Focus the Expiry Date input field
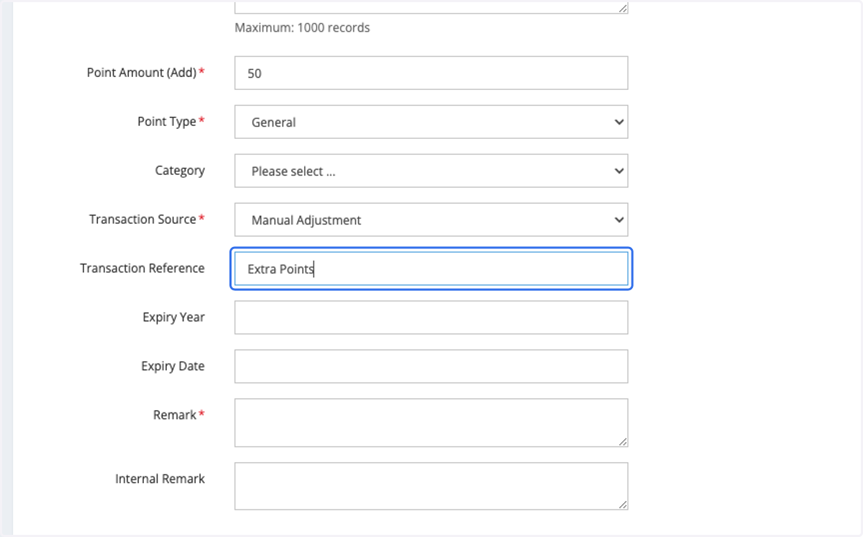The width and height of the screenshot is (863, 537). pos(431,366)
